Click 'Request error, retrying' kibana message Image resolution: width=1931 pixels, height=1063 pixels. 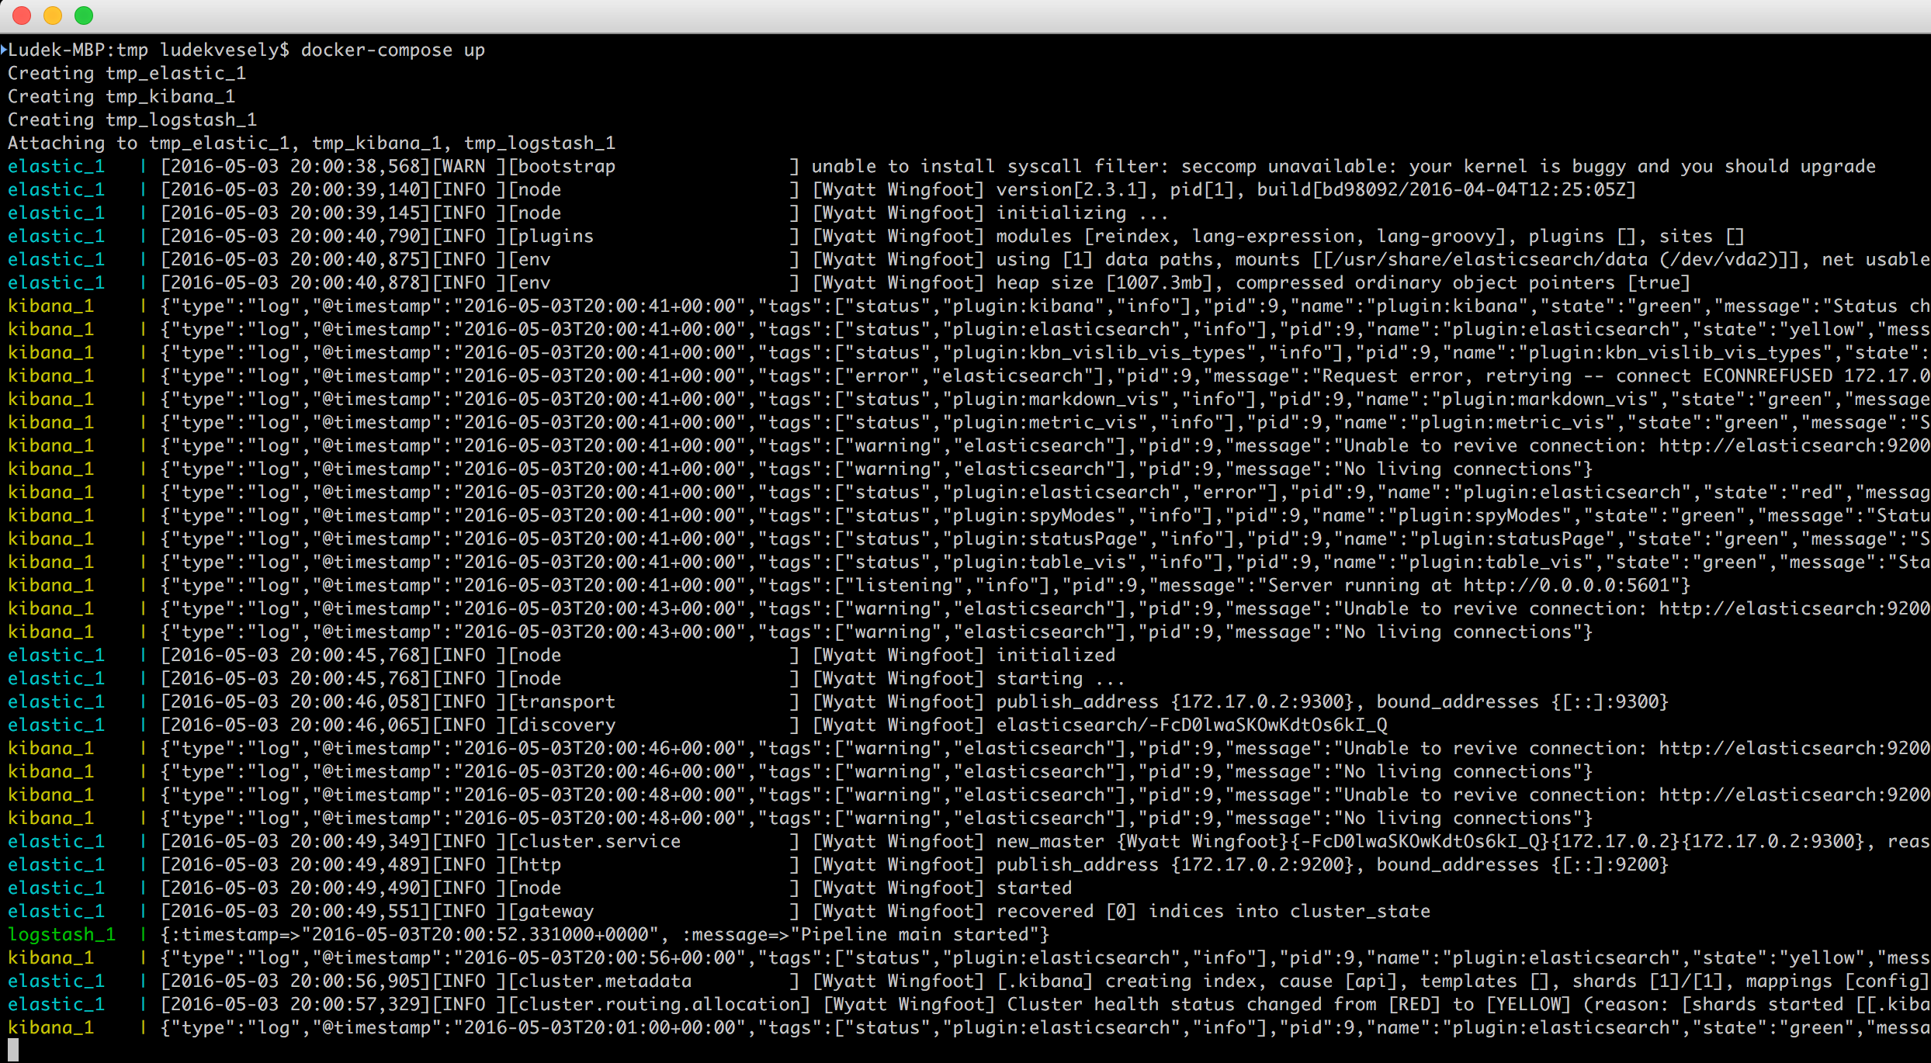(1447, 376)
